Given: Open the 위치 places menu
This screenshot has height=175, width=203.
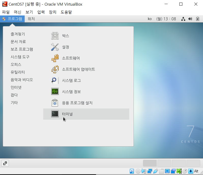Looking at the screenshot, I should click(31, 19).
